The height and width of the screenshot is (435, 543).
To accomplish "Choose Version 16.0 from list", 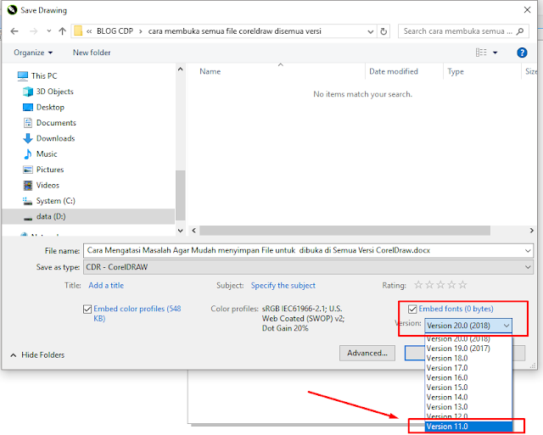I will (468, 377).
